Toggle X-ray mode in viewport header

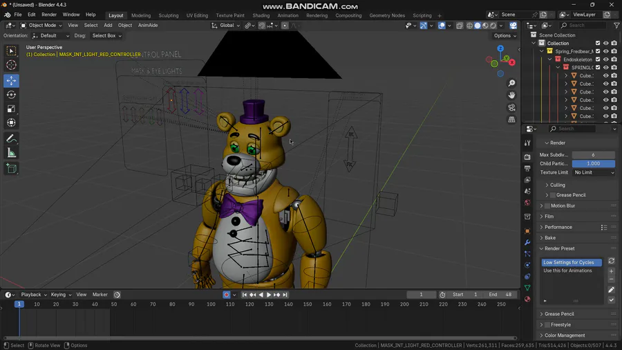tap(460, 26)
